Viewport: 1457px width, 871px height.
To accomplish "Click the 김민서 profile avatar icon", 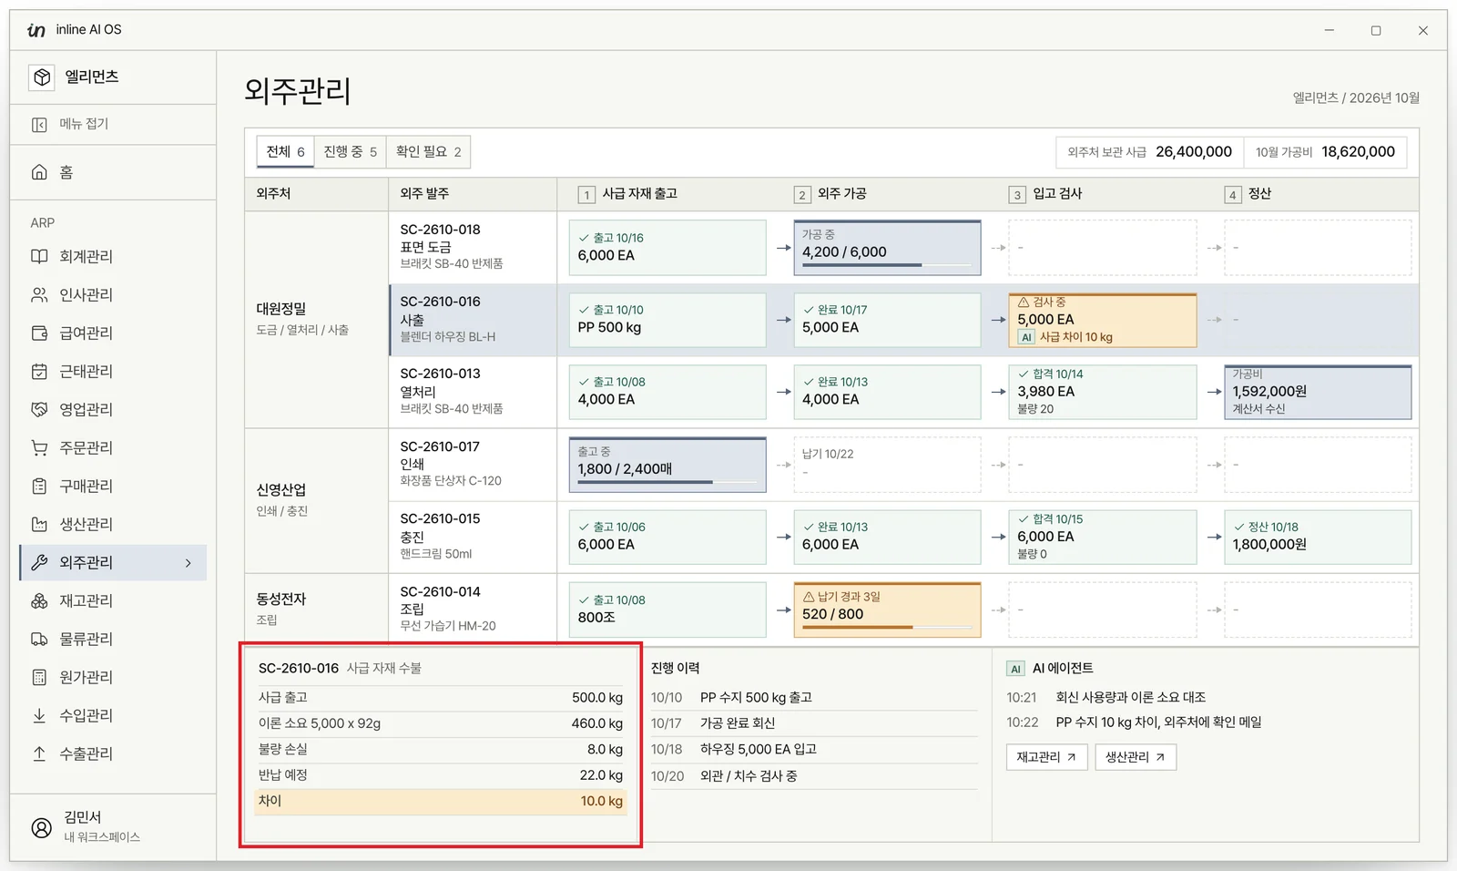I will click(x=42, y=827).
